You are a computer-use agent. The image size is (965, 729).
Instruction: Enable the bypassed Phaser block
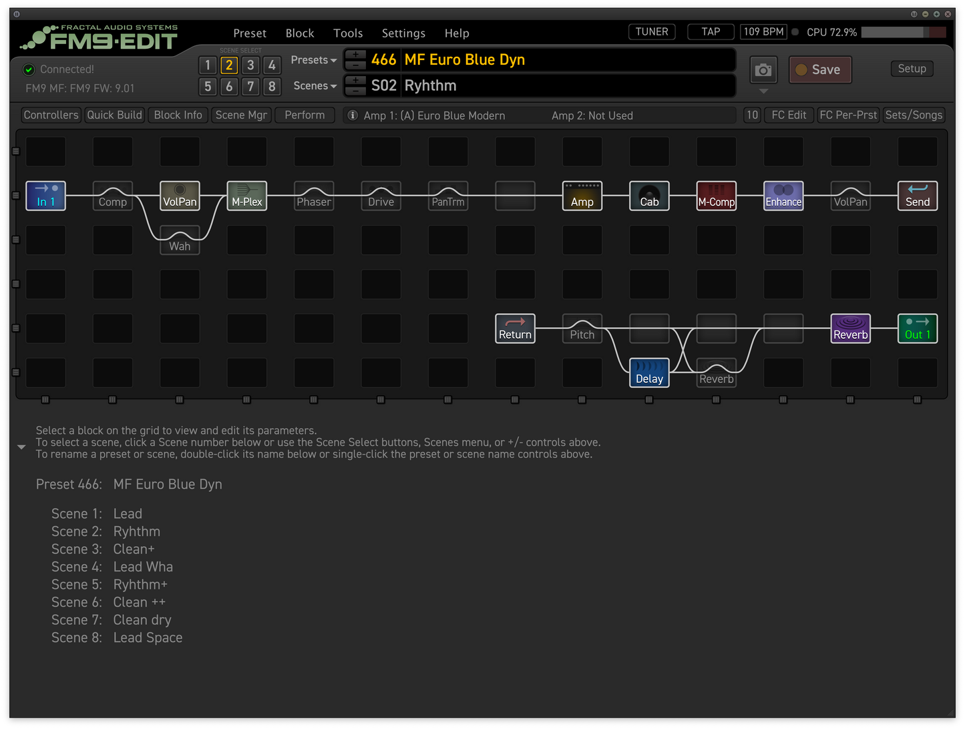pyautogui.click(x=313, y=196)
